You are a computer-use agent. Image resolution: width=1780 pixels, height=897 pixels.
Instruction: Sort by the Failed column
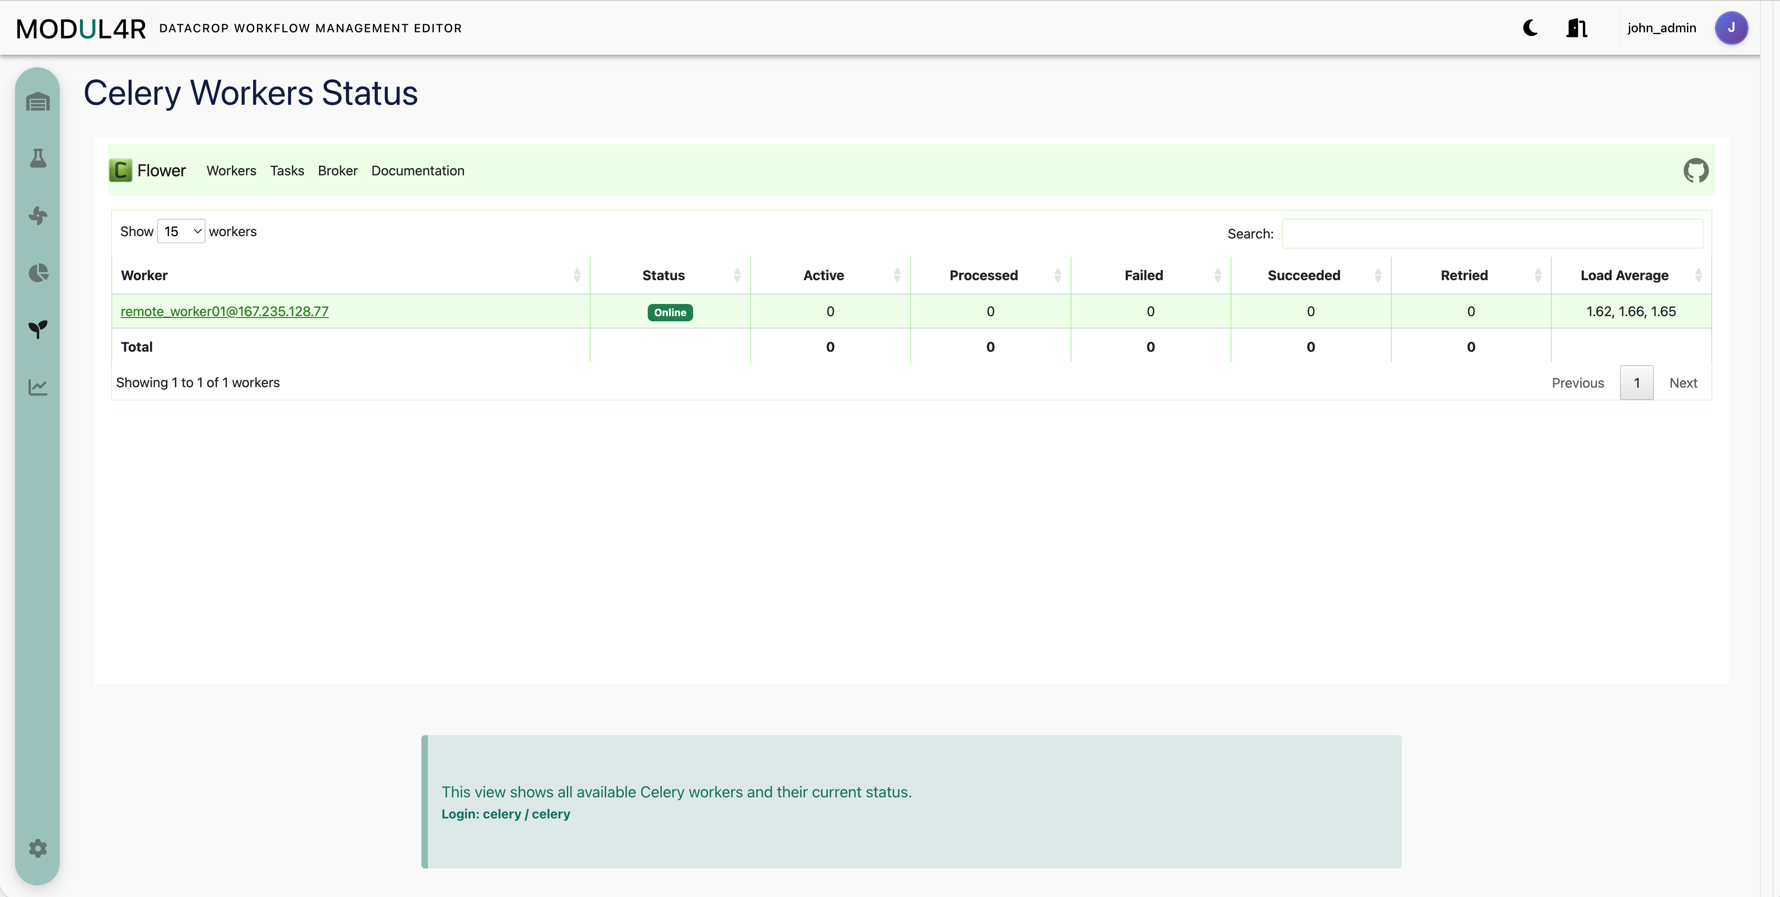click(1150, 275)
